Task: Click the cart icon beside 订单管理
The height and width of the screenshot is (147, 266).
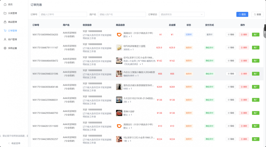Action: [5, 31]
